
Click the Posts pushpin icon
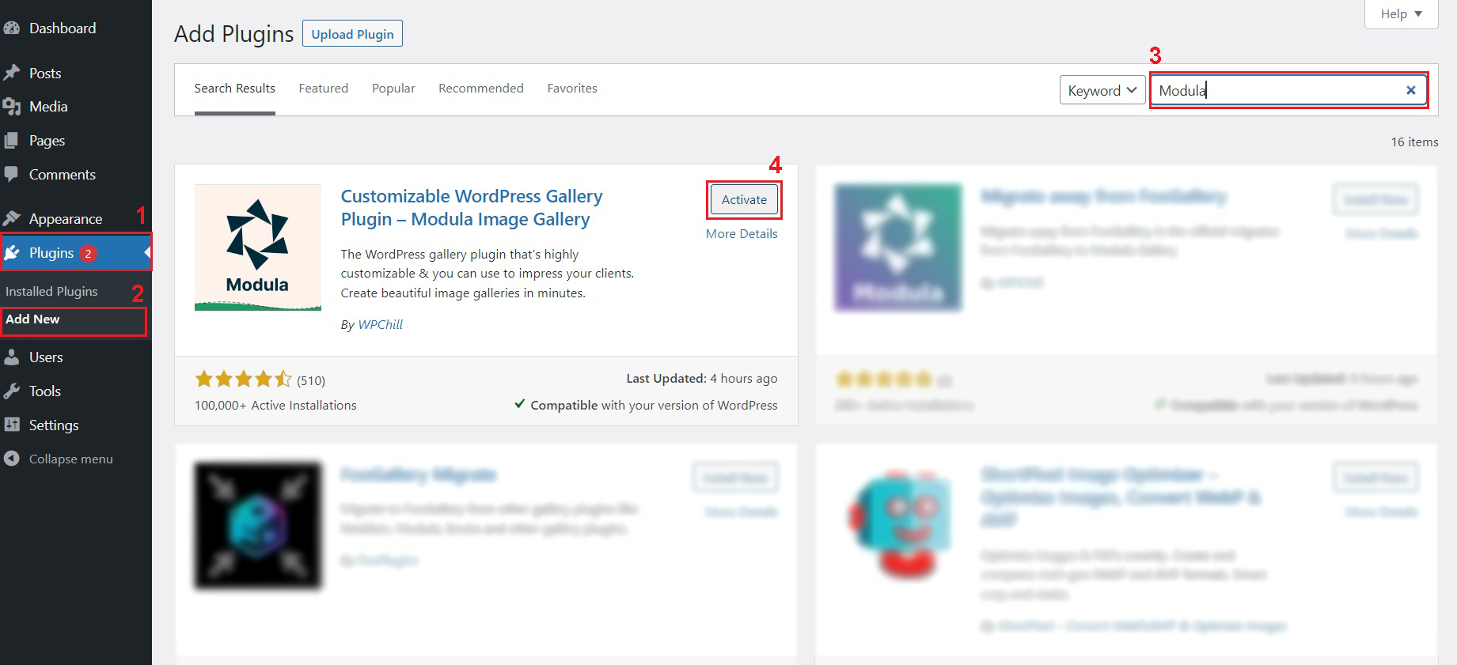pos(11,73)
